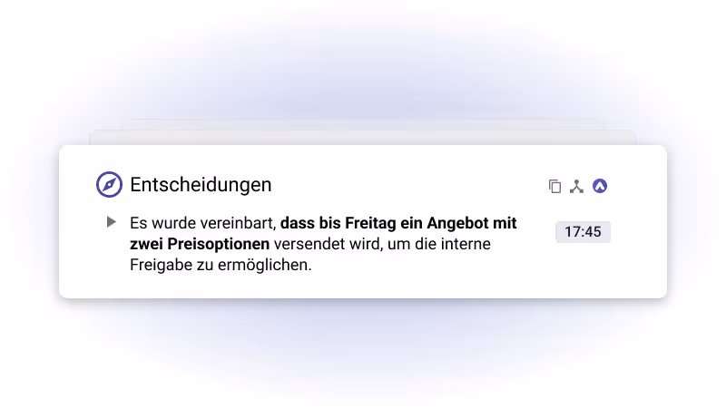Click the text 'versendet wird, um die interne'
726x408 pixels.
point(382,244)
